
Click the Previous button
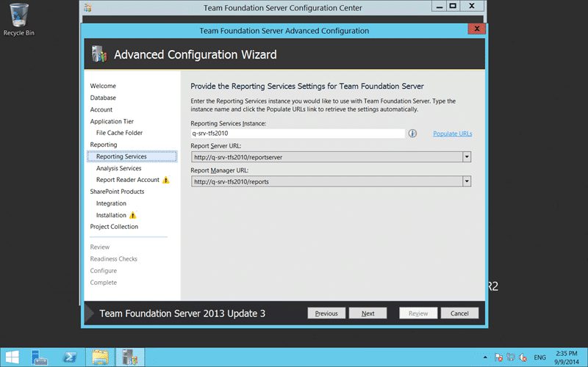coord(326,313)
